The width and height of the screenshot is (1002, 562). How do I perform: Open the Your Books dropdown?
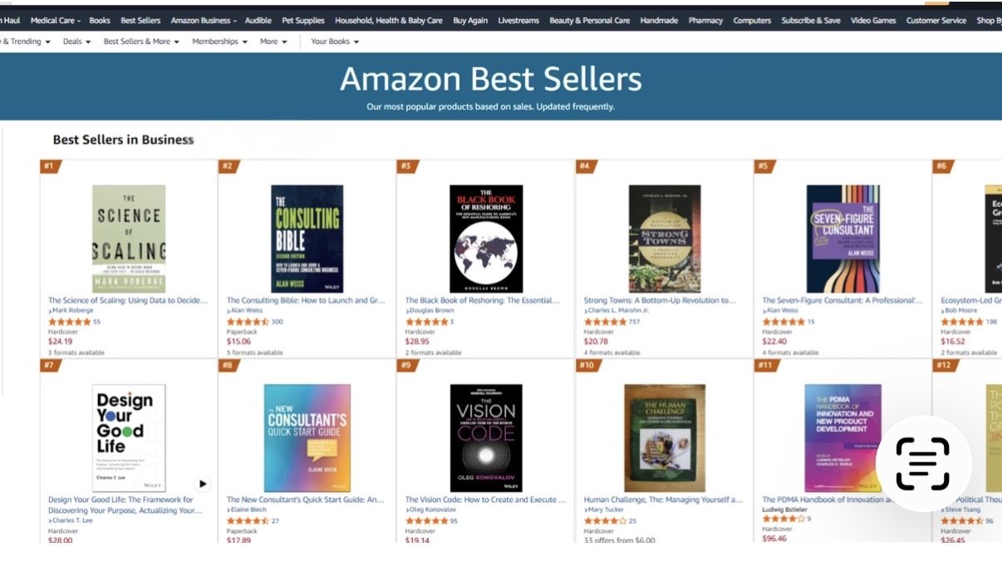335,42
